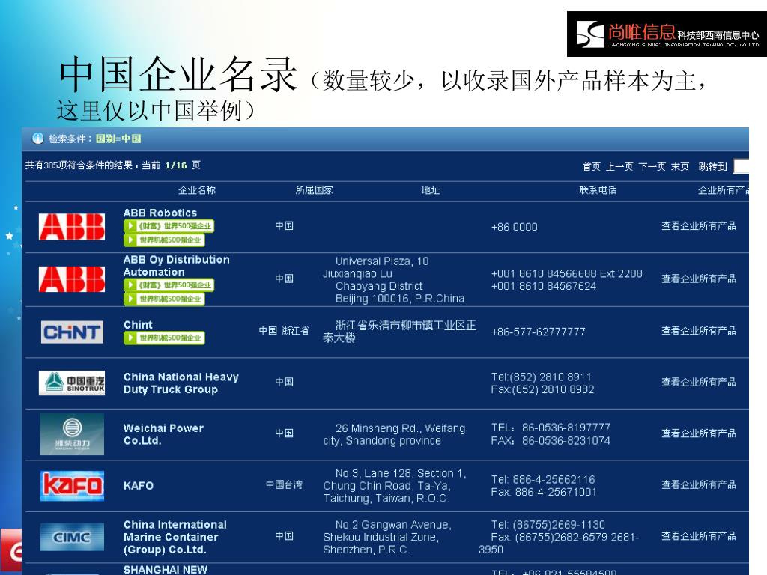Click 世界500强企业 badge under ABB Robotics
Screen dimensions: 767x575
click(169, 226)
